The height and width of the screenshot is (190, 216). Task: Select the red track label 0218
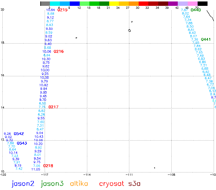[48, 166]
